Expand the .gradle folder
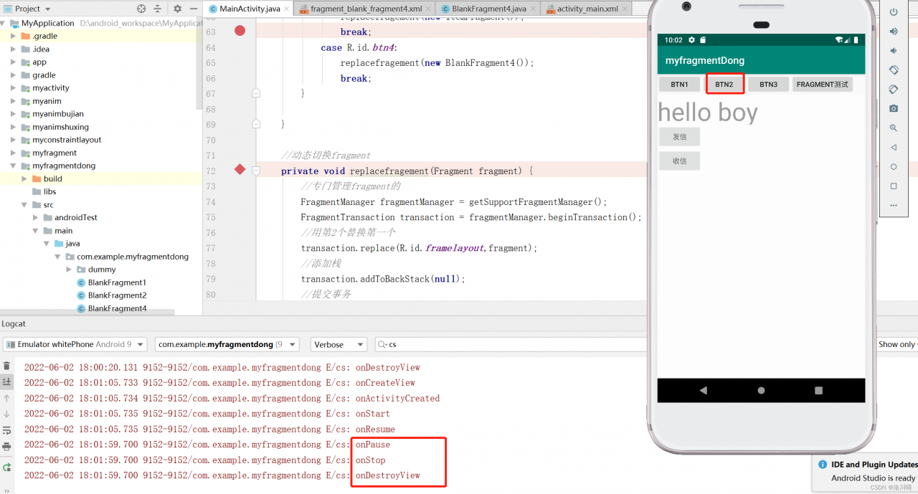This screenshot has height=494, width=918. pyautogui.click(x=14, y=36)
